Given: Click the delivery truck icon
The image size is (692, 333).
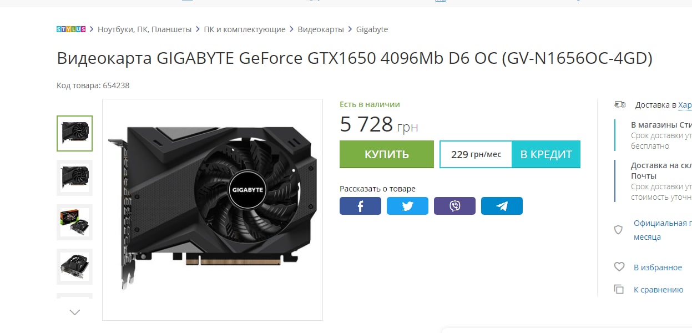Looking at the screenshot, I should click(x=620, y=105).
